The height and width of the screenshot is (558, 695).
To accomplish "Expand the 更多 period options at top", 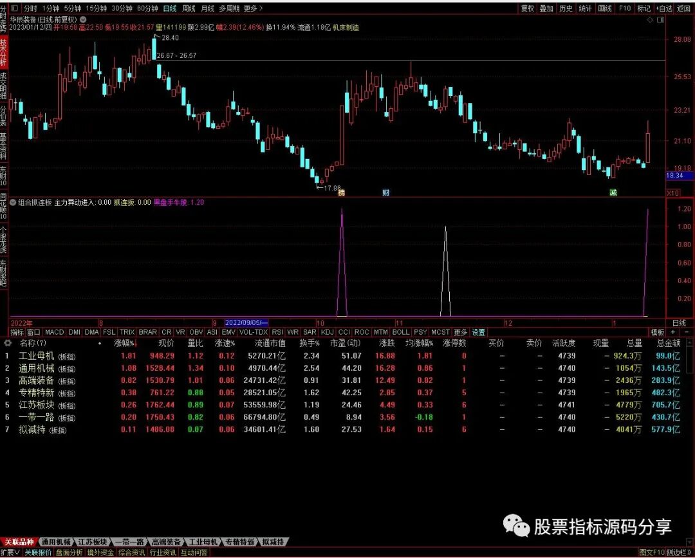I will (x=253, y=8).
